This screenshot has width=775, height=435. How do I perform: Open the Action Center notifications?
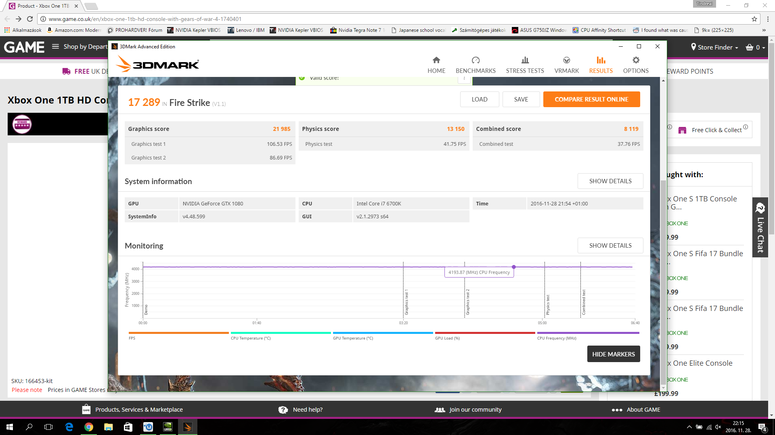click(x=762, y=427)
